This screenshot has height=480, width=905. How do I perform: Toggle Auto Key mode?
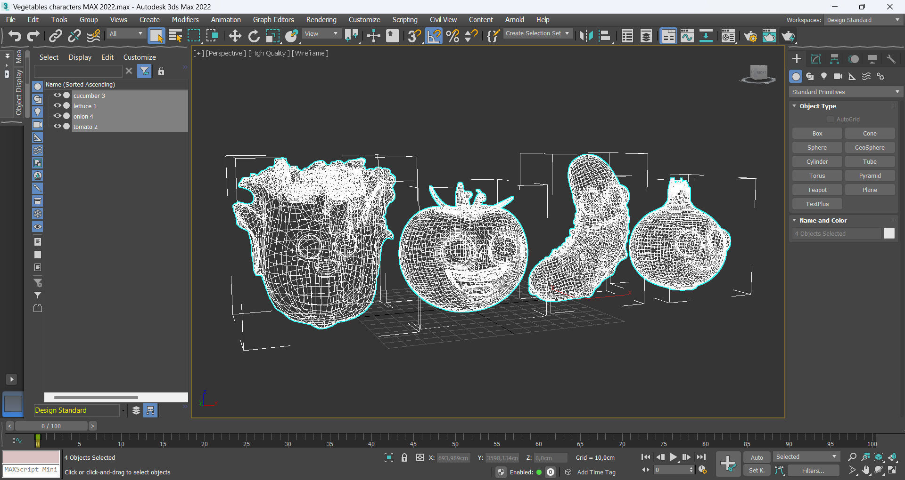(x=757, y=457)
